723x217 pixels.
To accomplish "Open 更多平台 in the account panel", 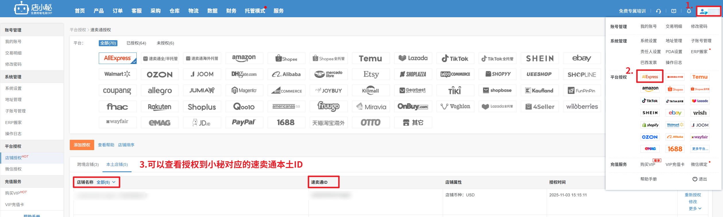I will click(700, 149).
